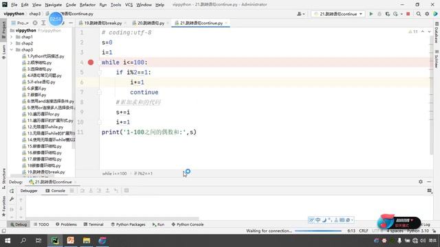Click Evaluate Expression calculator icon
Screen dimensions: 440x247
pos(126,191)
